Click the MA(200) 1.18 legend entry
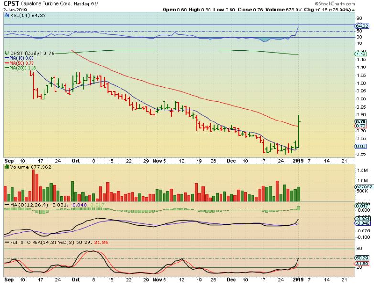 click(20, 68)
